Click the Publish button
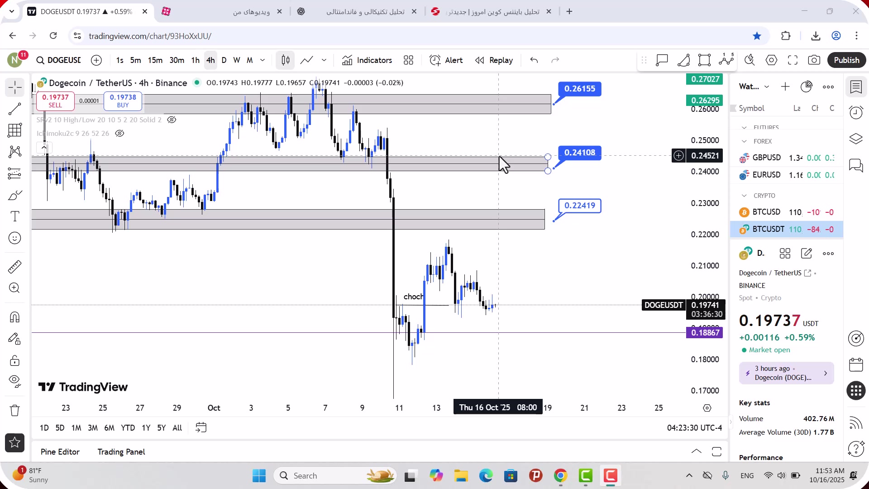Image resolution: width=869 pixels, height=489 pixels. [846, 60]
